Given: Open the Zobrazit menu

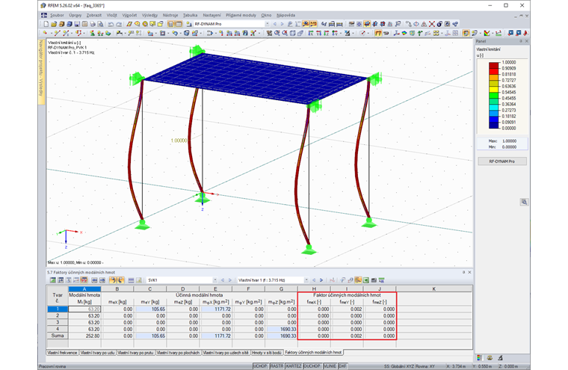Looking at the screenshot, I should [x=94, y=15].
